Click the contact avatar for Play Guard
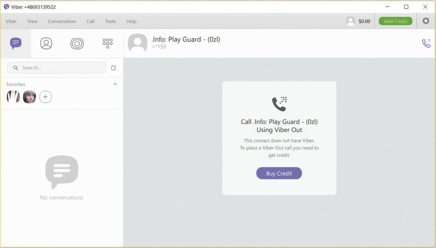 pyautogui.click(x=138, y=43)
